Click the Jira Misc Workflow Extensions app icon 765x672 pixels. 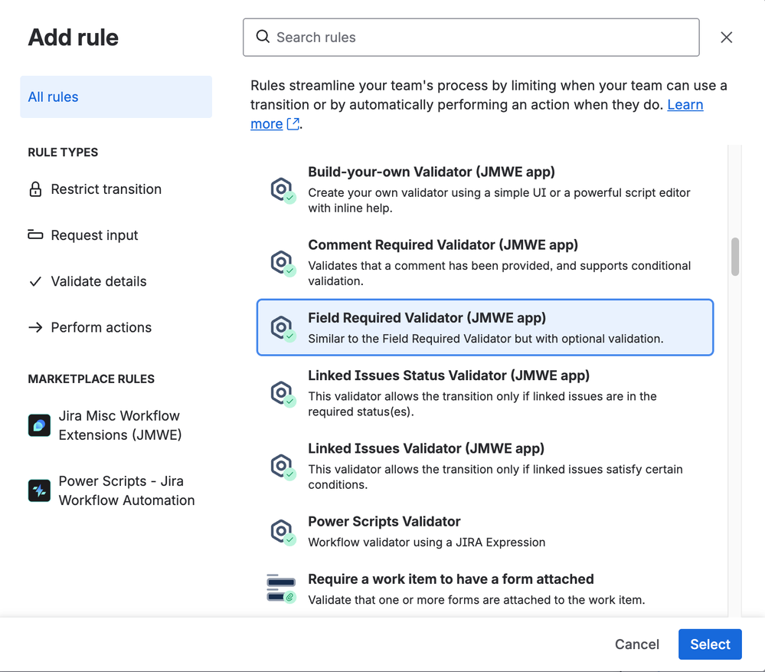(39, 425)
